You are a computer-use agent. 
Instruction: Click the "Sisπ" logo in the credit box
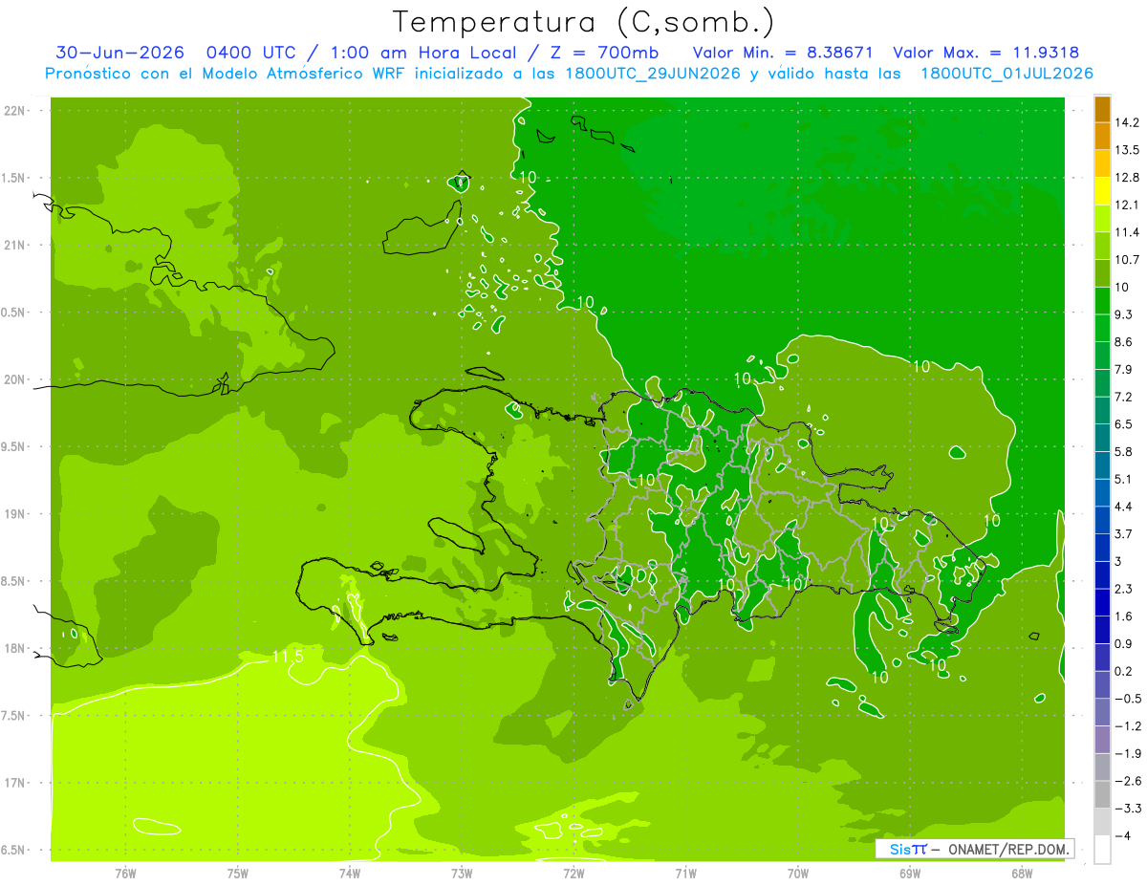pos(908,849)
